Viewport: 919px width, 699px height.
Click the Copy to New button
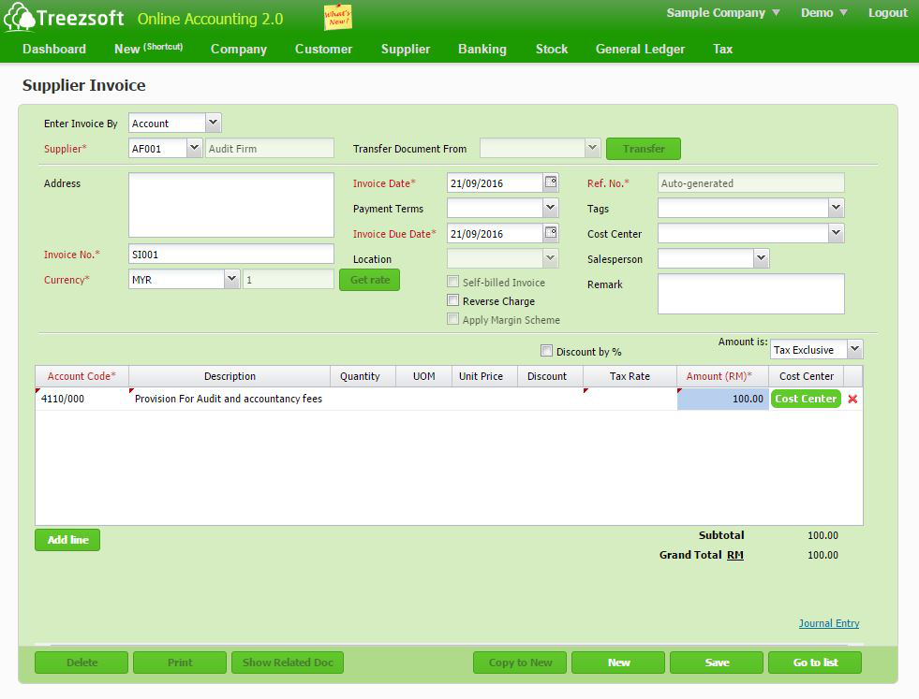click(x=520, y=663)
